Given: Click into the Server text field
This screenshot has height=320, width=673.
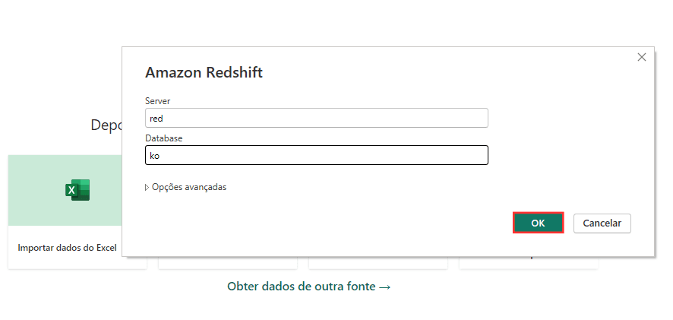Looking at the screenshot, I should [316, 118].
